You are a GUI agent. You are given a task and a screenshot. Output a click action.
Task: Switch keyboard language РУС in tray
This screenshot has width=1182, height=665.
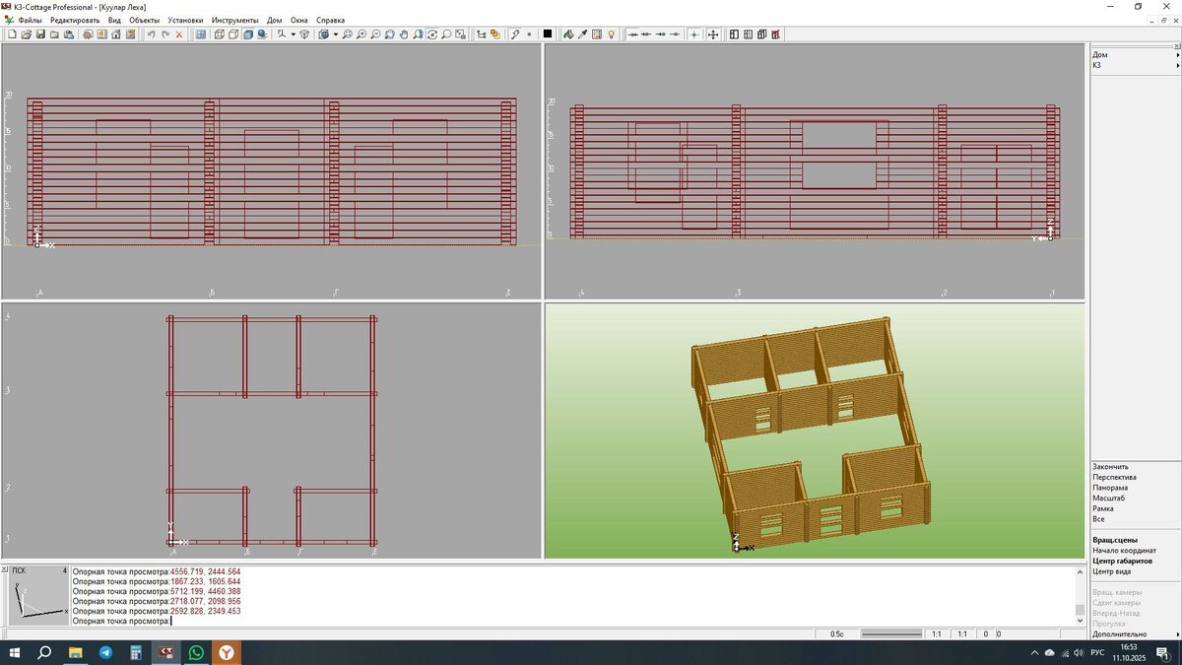(1098, 652)
